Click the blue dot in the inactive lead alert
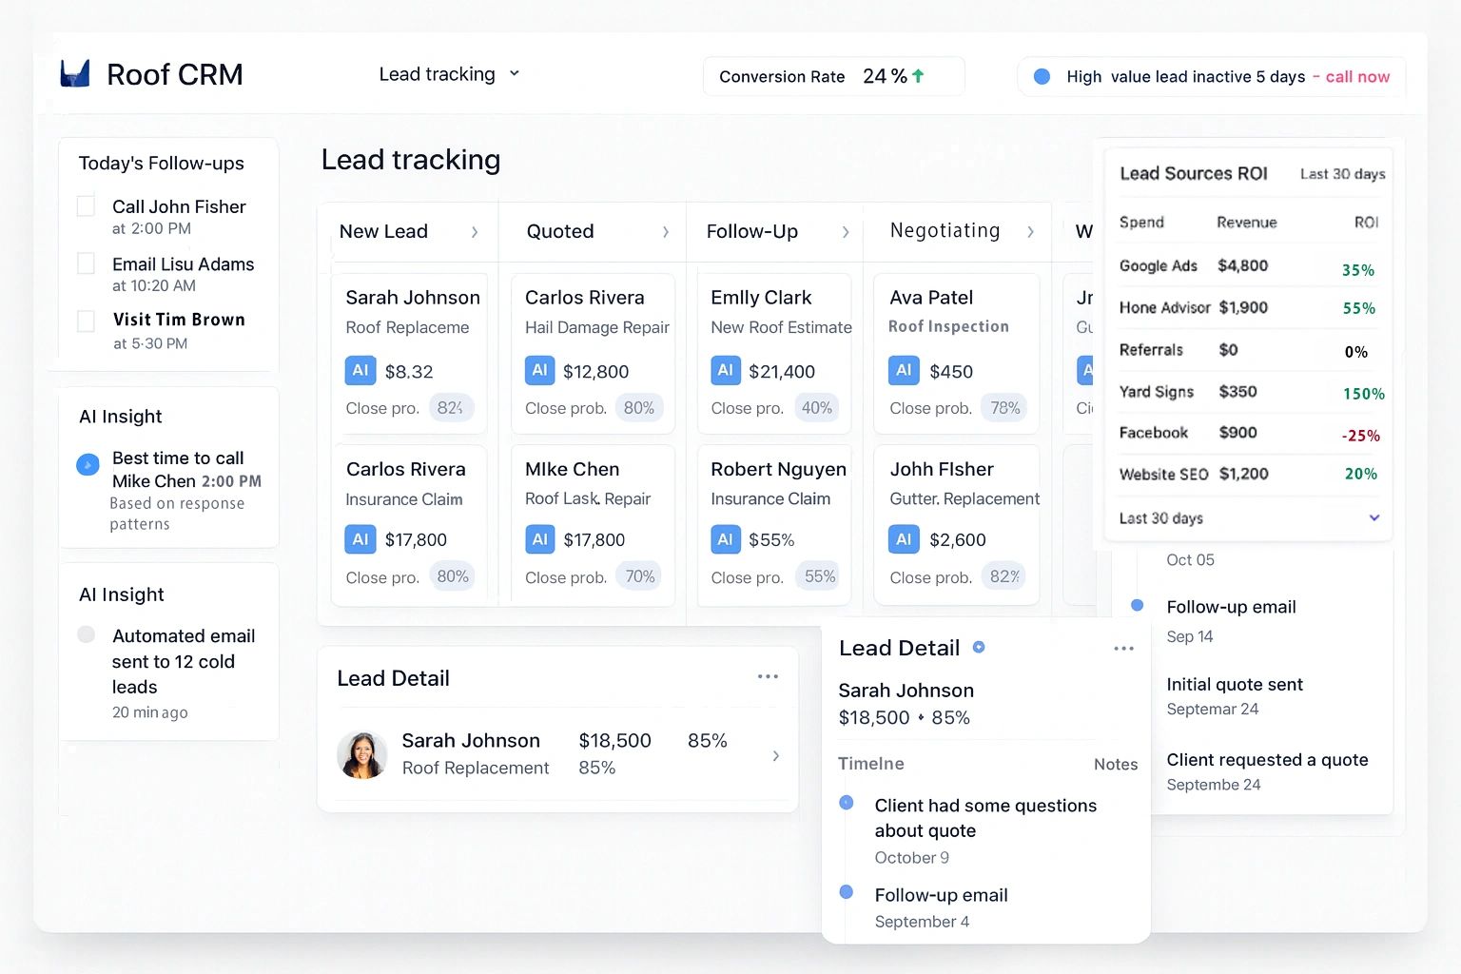1461x974 pixels. click(x=1042, y=76)
